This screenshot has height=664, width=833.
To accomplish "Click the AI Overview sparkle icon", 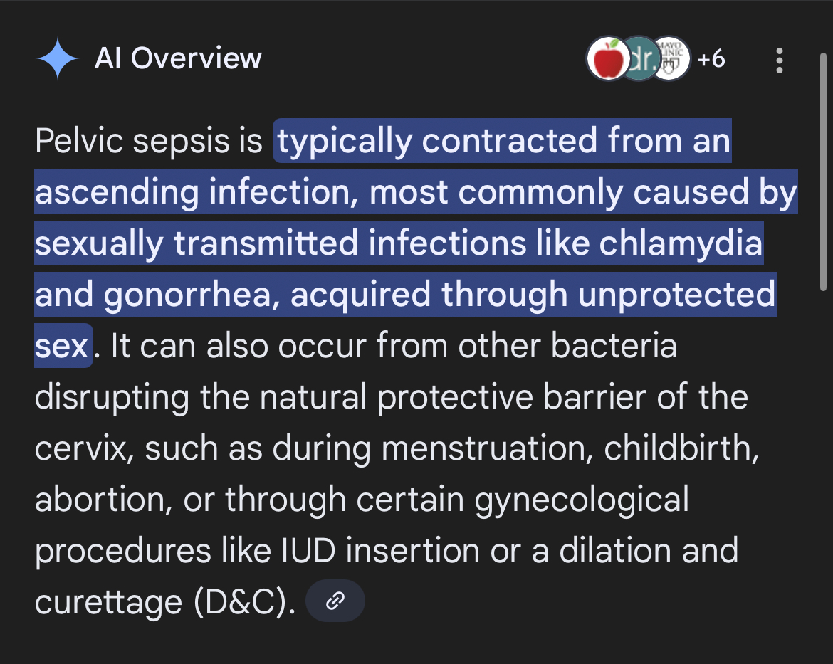I will [x=58, y=59].
